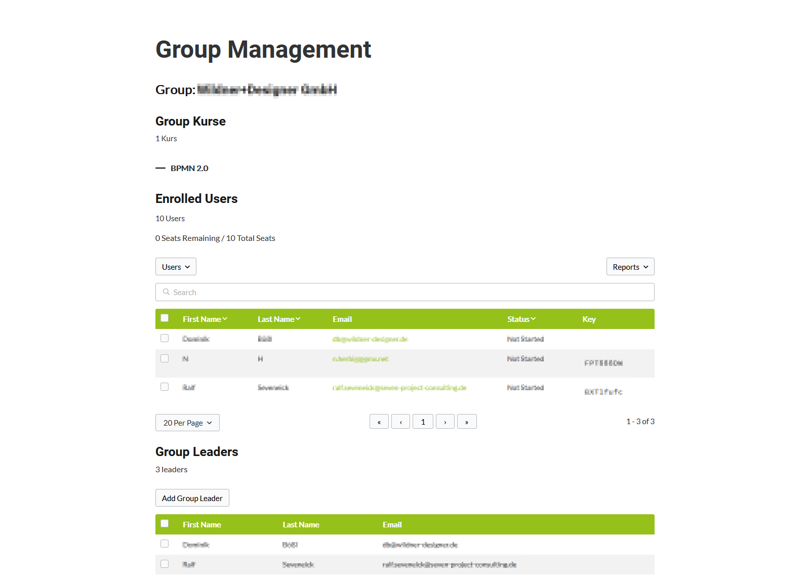Sort enrolled users by Status chevron
810x577 pixels.
534,319
